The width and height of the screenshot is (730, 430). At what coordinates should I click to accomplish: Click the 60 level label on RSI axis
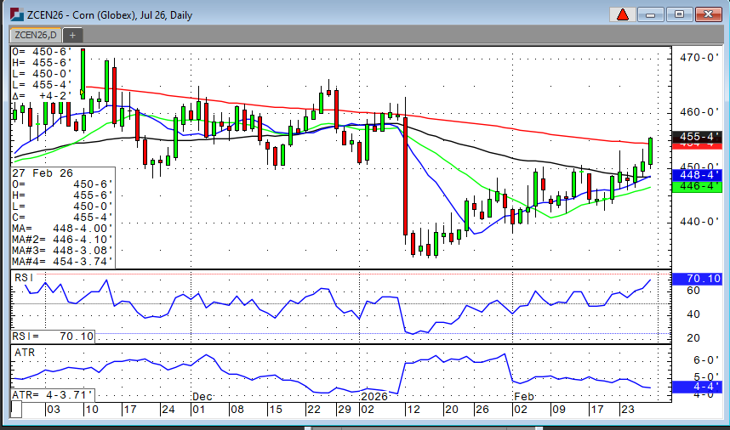693,291
